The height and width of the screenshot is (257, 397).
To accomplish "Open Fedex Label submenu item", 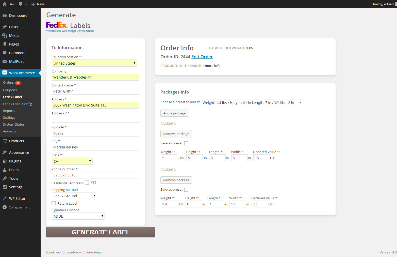I will [12, 97].
